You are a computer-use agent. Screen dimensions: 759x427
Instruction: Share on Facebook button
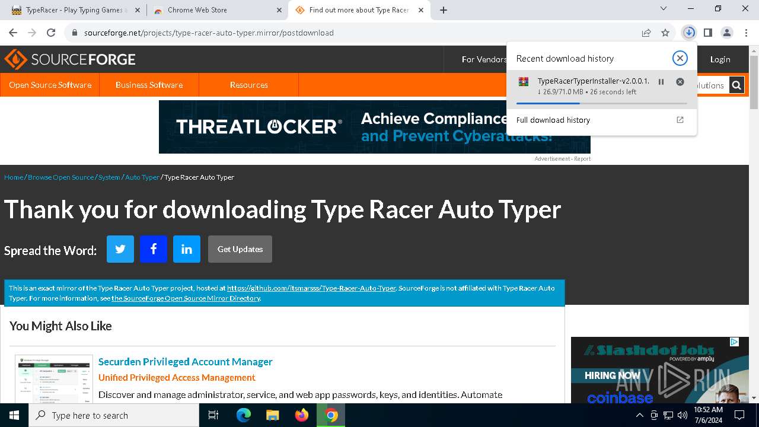(154, 249)
